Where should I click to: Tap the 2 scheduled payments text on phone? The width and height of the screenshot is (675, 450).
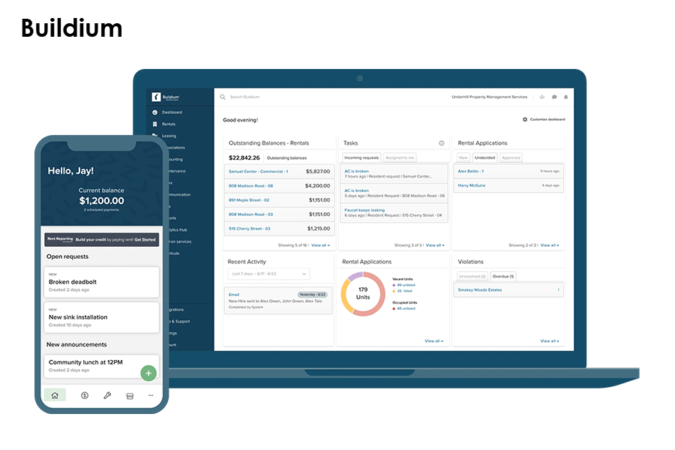101,210
